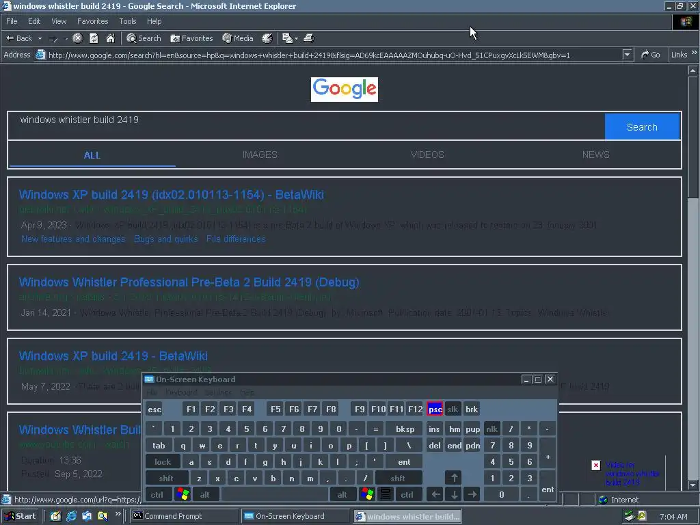Image resolution: width=700 pixels, height=525 pixels.
Task: Open the Edit menu
Action: click(34, 21)
